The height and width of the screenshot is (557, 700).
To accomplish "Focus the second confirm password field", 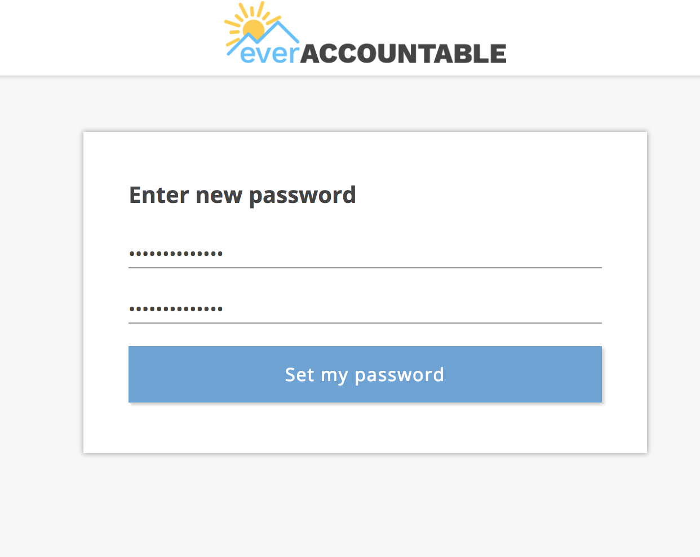I will pos(365,309).
